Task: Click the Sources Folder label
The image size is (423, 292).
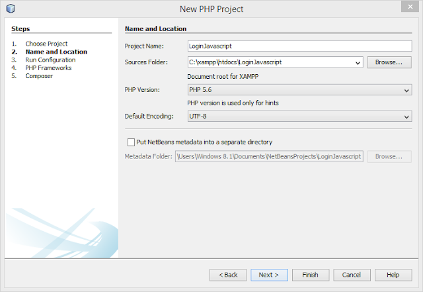Action: coord(146,62)
